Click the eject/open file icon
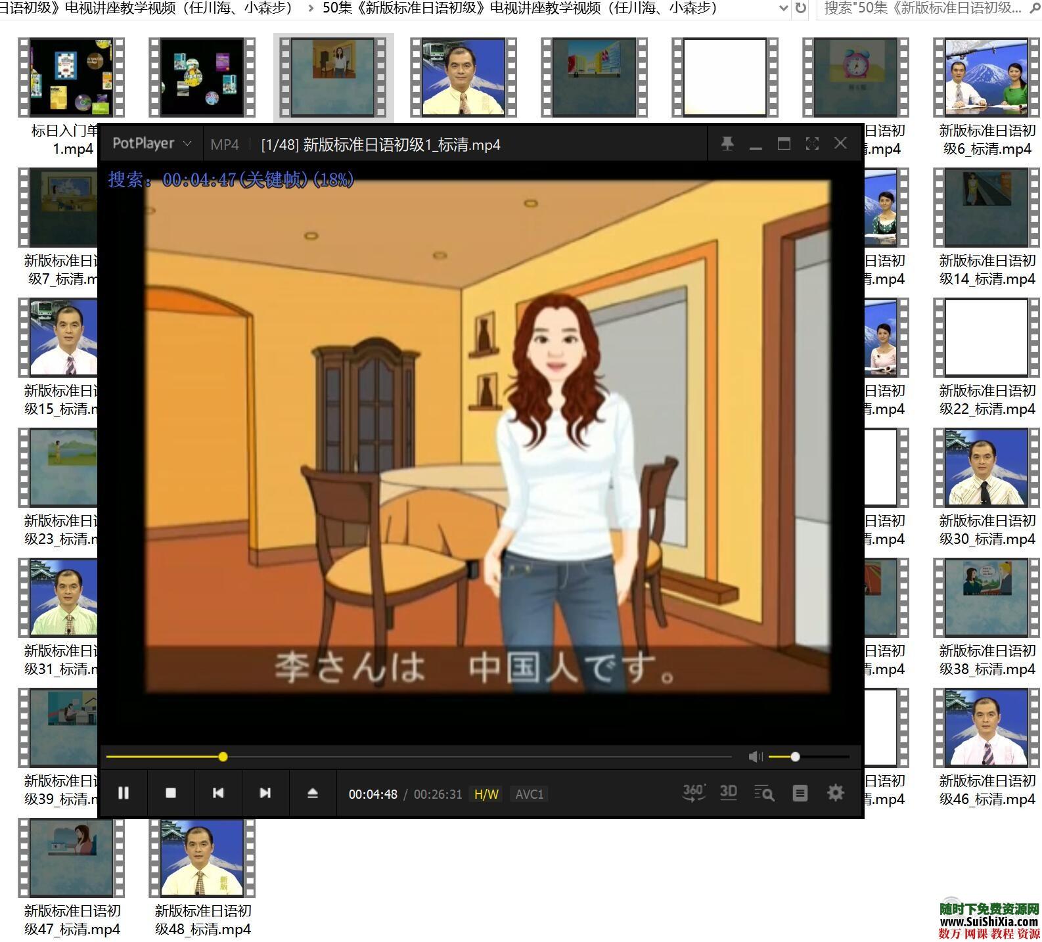Screen dimensions: 1042x942 313,793
